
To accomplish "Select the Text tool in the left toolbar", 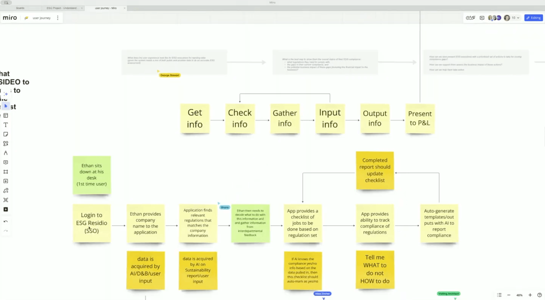I will coord(6,125).
